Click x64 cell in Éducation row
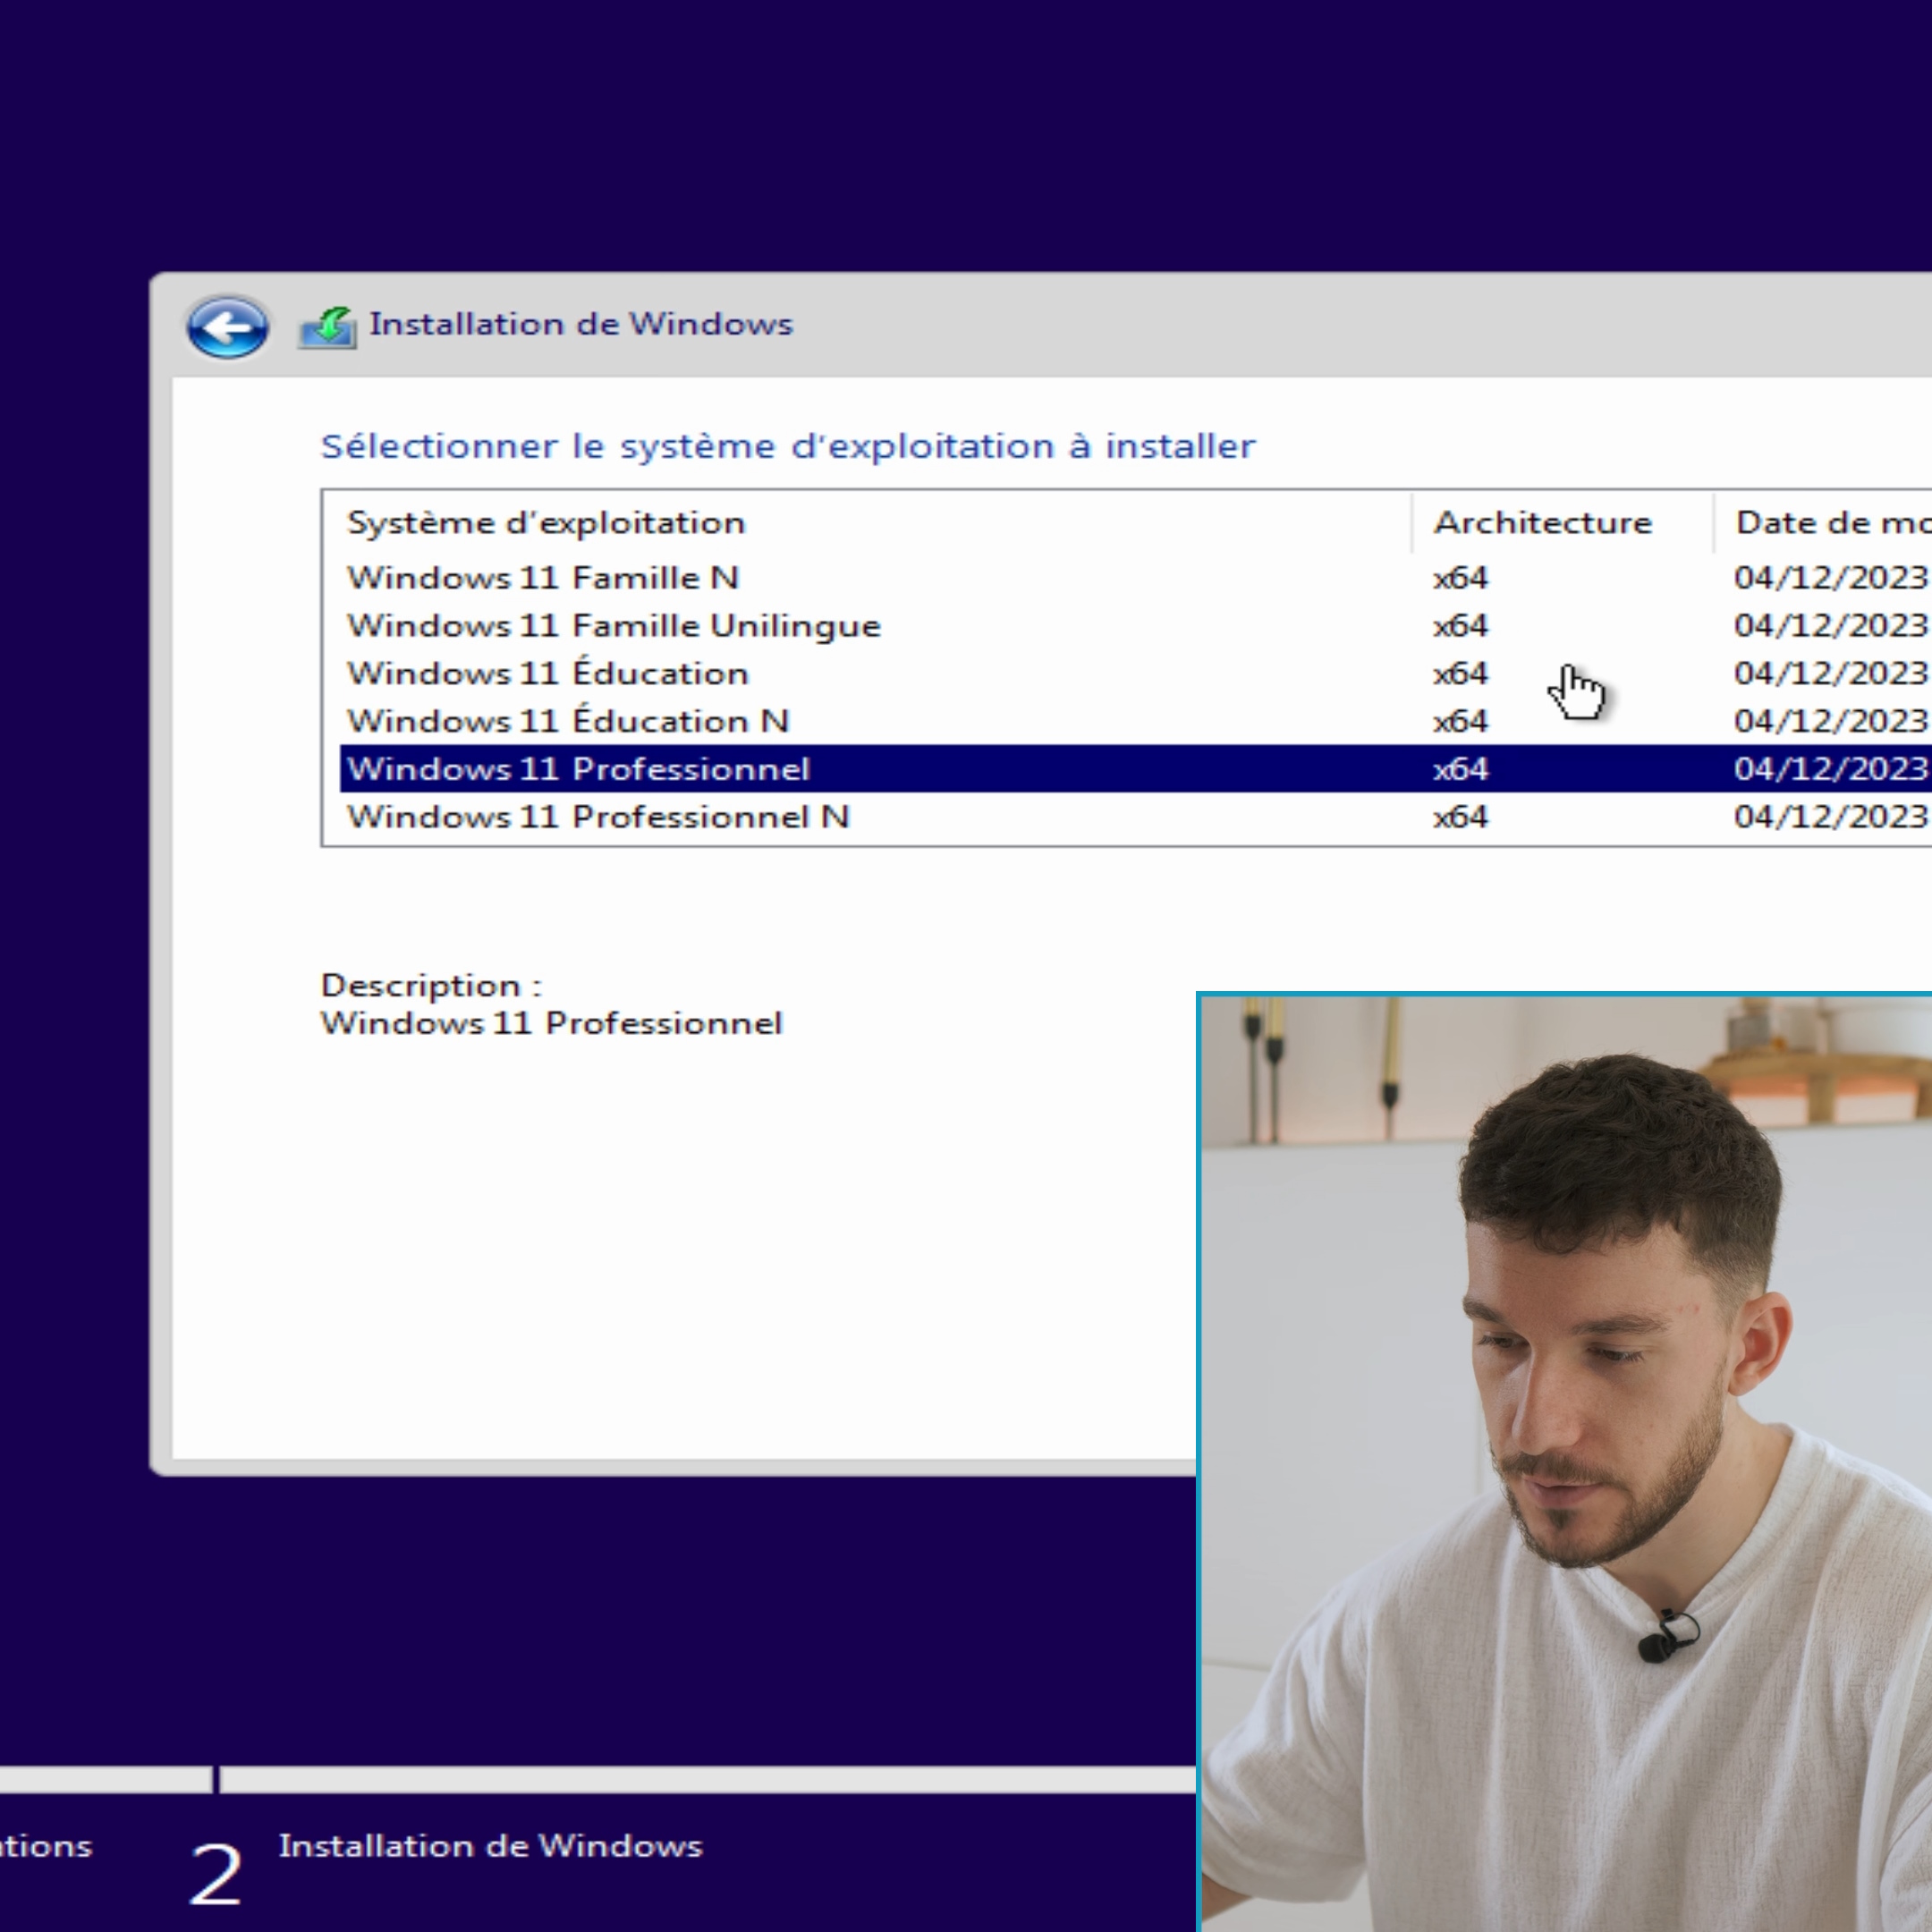The width and height of the screenshot is (1932, 1932). click(x=1460, y=674)
